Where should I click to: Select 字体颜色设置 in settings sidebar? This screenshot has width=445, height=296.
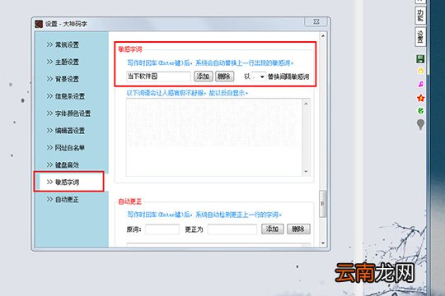pyautogui.click(x=68, y=113)
